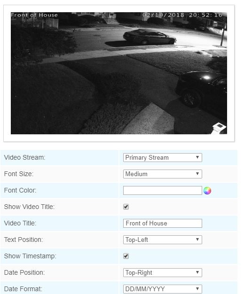Click the Show Timestamp label
Image resolution: width=252 pixels, height=294 pixels.
pyautogui.click(x=30, y=256)
